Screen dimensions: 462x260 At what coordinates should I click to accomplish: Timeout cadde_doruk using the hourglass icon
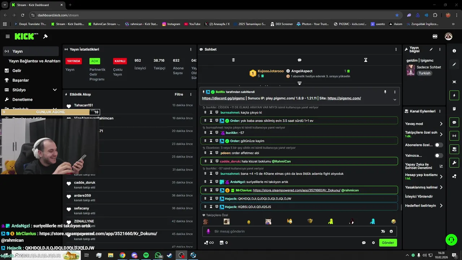coord(211,161)
